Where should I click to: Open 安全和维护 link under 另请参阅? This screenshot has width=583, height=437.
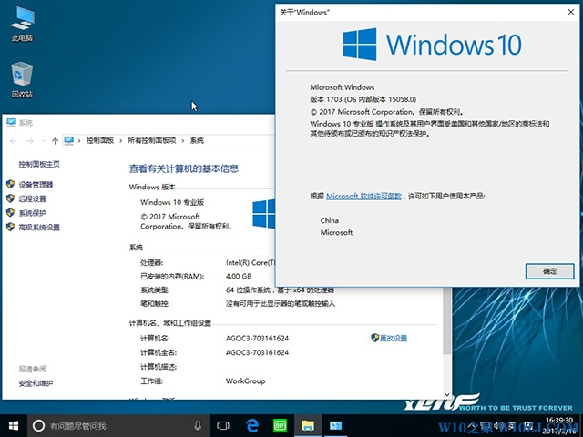(x=36, y=383)
